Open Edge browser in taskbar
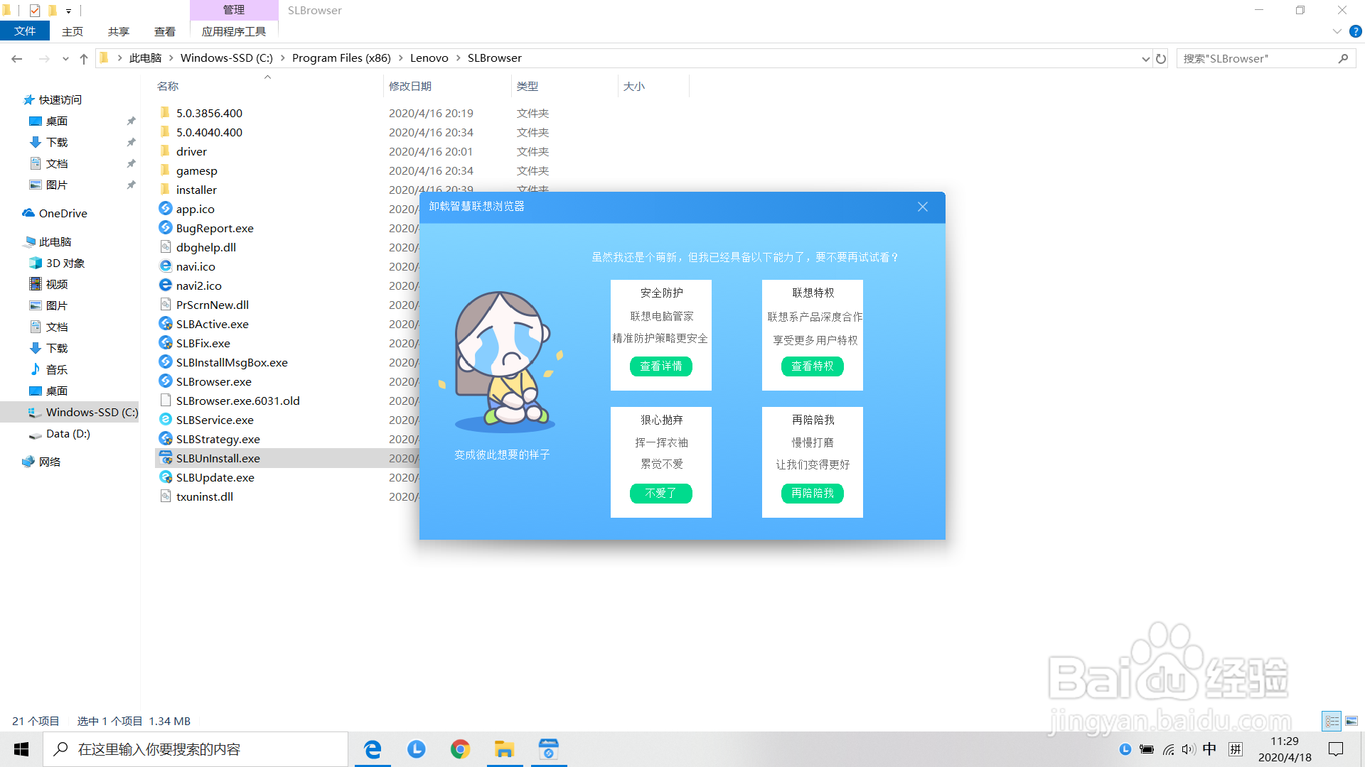 tap(373, 749)
